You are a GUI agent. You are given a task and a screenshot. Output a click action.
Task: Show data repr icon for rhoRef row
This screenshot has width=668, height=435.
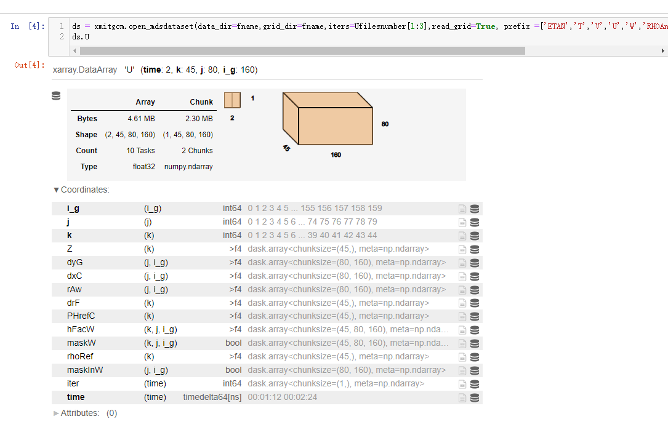[x=475, y=357]
